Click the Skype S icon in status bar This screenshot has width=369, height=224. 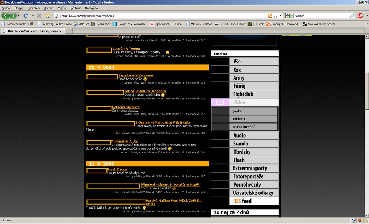pyautogui.click(x=354, y=220)
